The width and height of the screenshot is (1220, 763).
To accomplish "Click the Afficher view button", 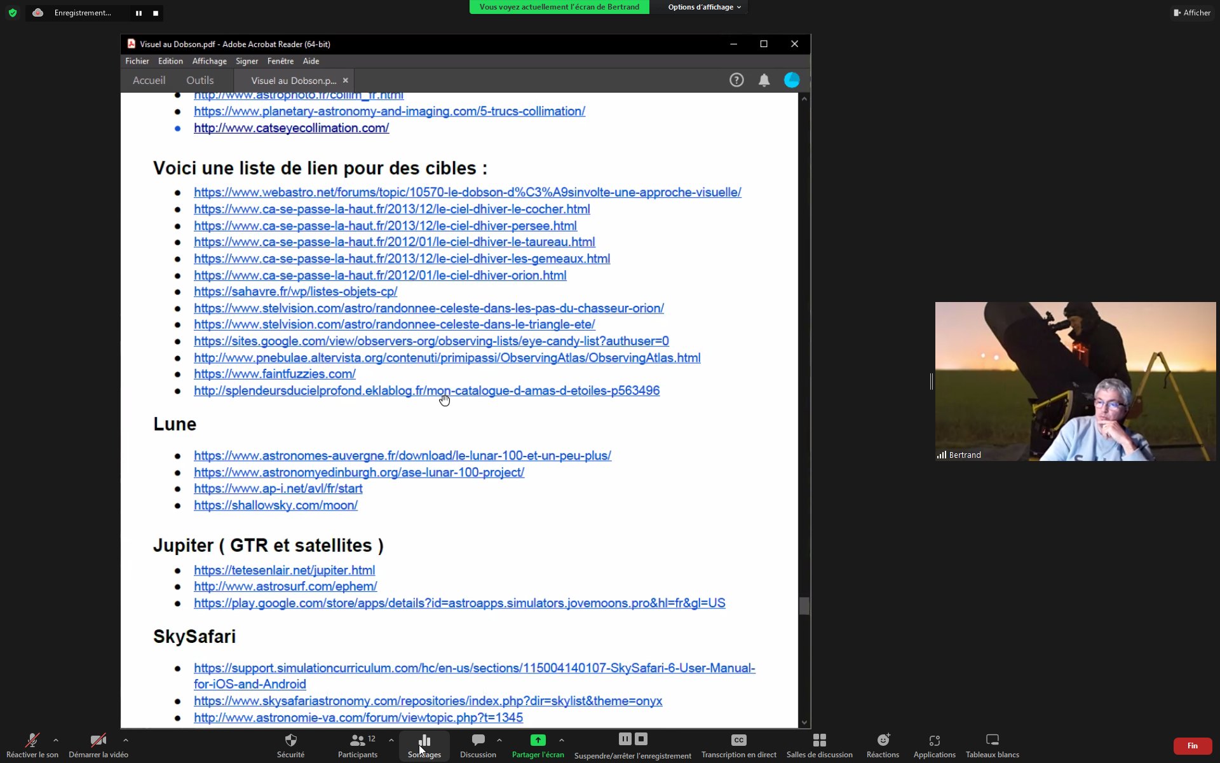I will tap(1192, 13).
